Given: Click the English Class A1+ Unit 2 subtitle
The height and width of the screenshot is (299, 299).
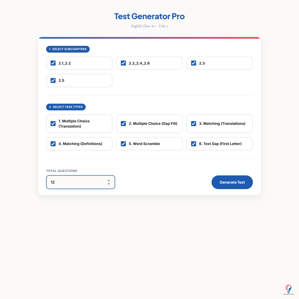Looking at the screenshot, I should [149, 26].
